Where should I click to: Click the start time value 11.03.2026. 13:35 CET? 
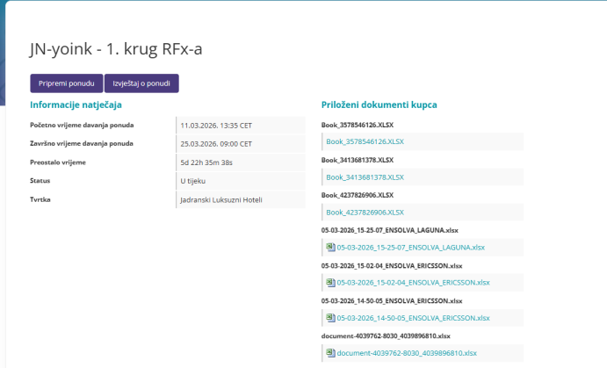point(216,125)
